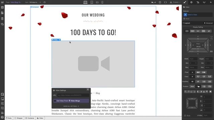Open the code export icon
Viewport: 214px width, 120px height.
click(x=166, y=2)
